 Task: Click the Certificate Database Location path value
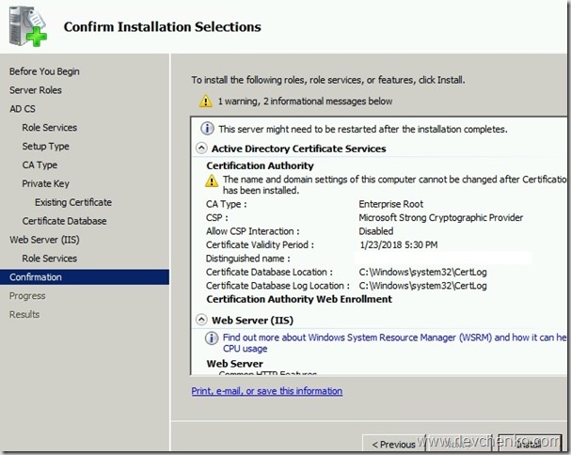click(x=422, y=272)
